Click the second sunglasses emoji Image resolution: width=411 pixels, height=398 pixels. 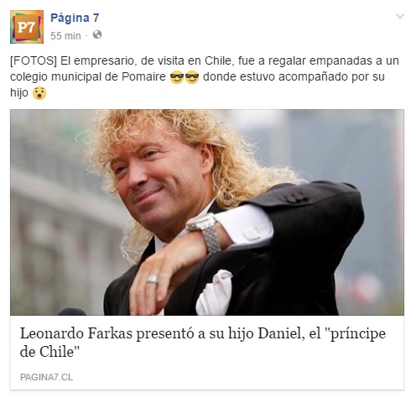192,77
